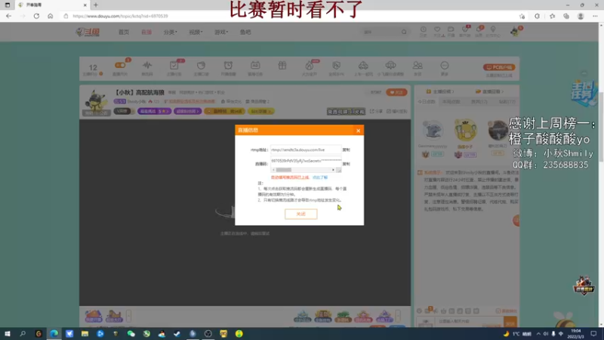Switch to 今日贡献 tab
The height and width of the screenshot is (340, 604).
[426, 102]
